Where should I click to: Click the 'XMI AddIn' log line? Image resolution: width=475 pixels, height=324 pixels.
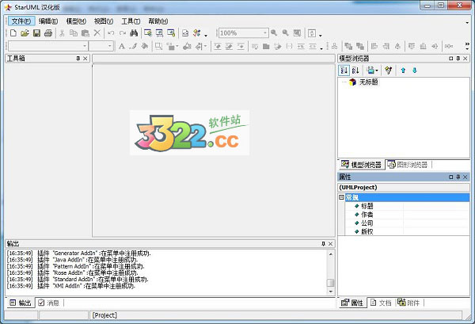(x=71, y=286)
